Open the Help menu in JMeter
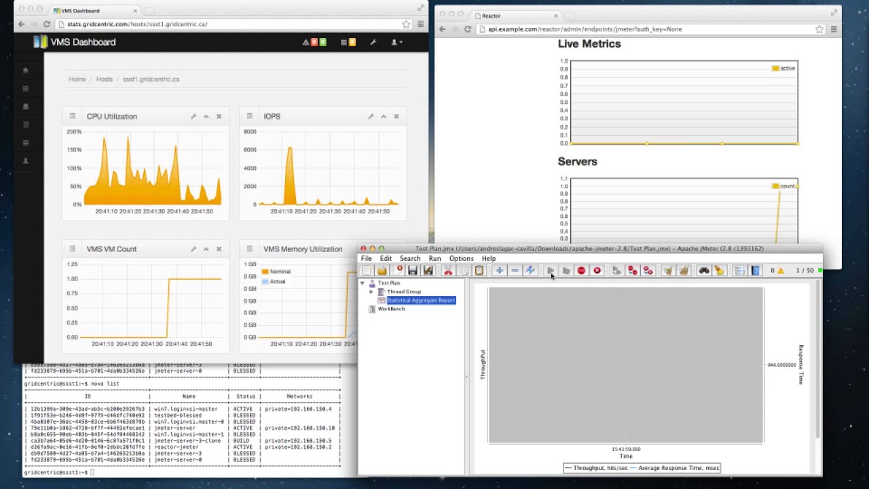Image resolution: width=869 pixels, height=489 pixels. (x=489, y=259)
